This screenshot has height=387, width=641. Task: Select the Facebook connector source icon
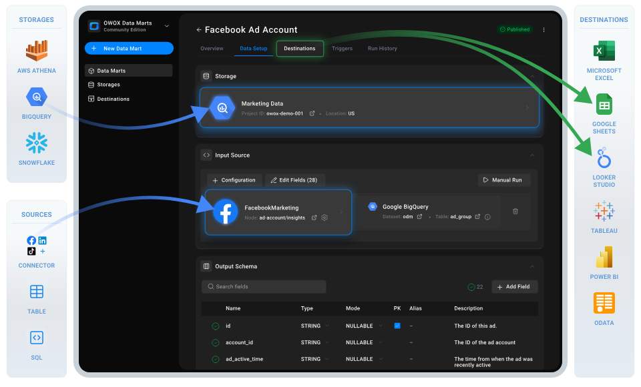(31, 240)
